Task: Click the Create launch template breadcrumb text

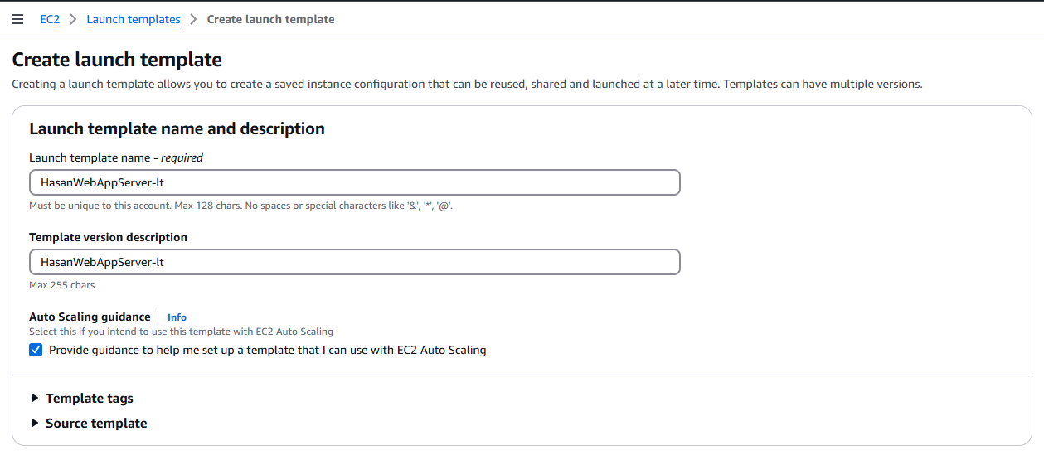Action: point(270,19)
